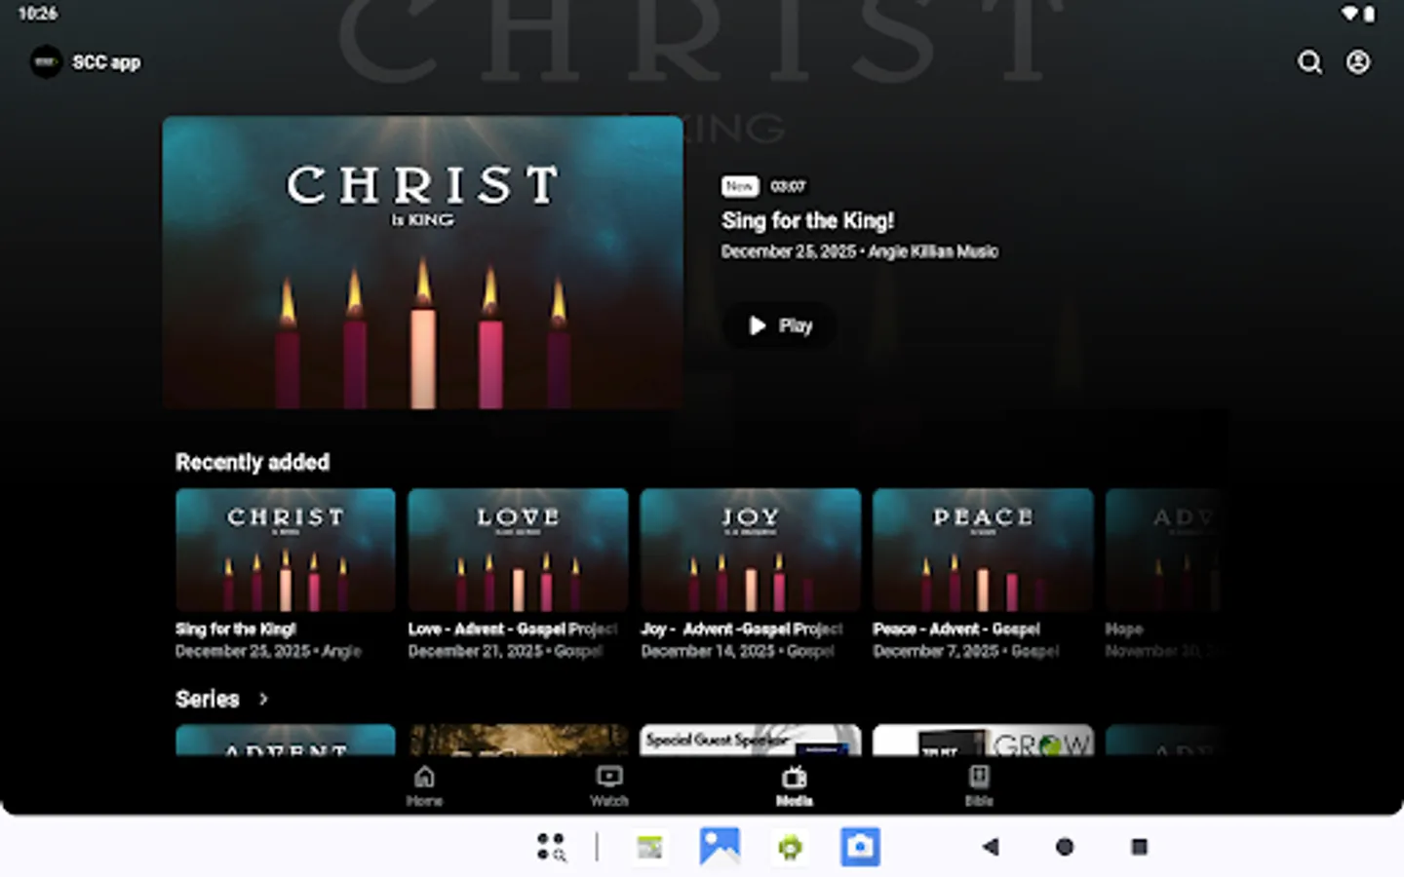The image size is (1404, 877).
Task: Expand the Series section chevron
Action: pyautogui.click(x=262, y=699)
